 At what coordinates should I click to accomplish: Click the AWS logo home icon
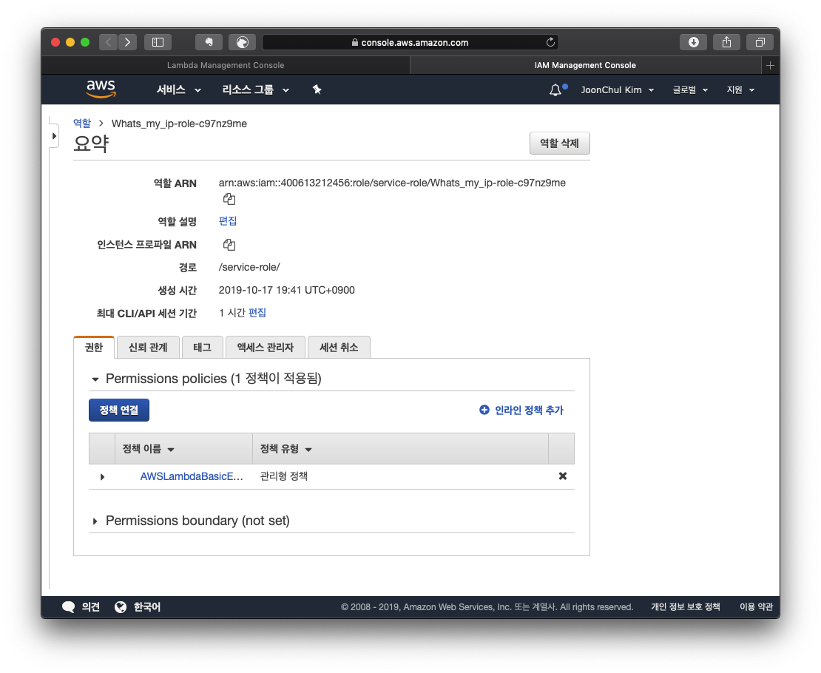click(x=101, y=89)
